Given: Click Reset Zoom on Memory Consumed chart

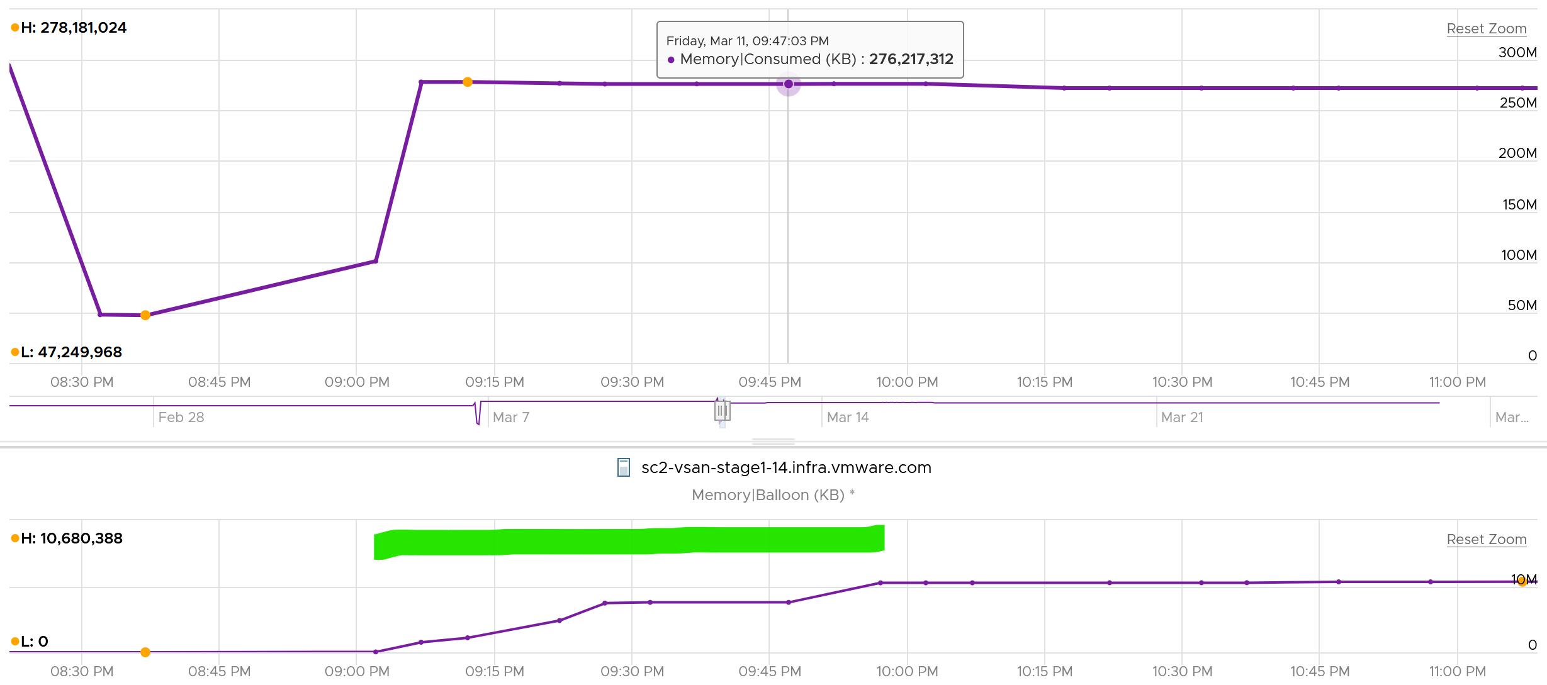Looking at the screenshot, I should (1486, 28).
